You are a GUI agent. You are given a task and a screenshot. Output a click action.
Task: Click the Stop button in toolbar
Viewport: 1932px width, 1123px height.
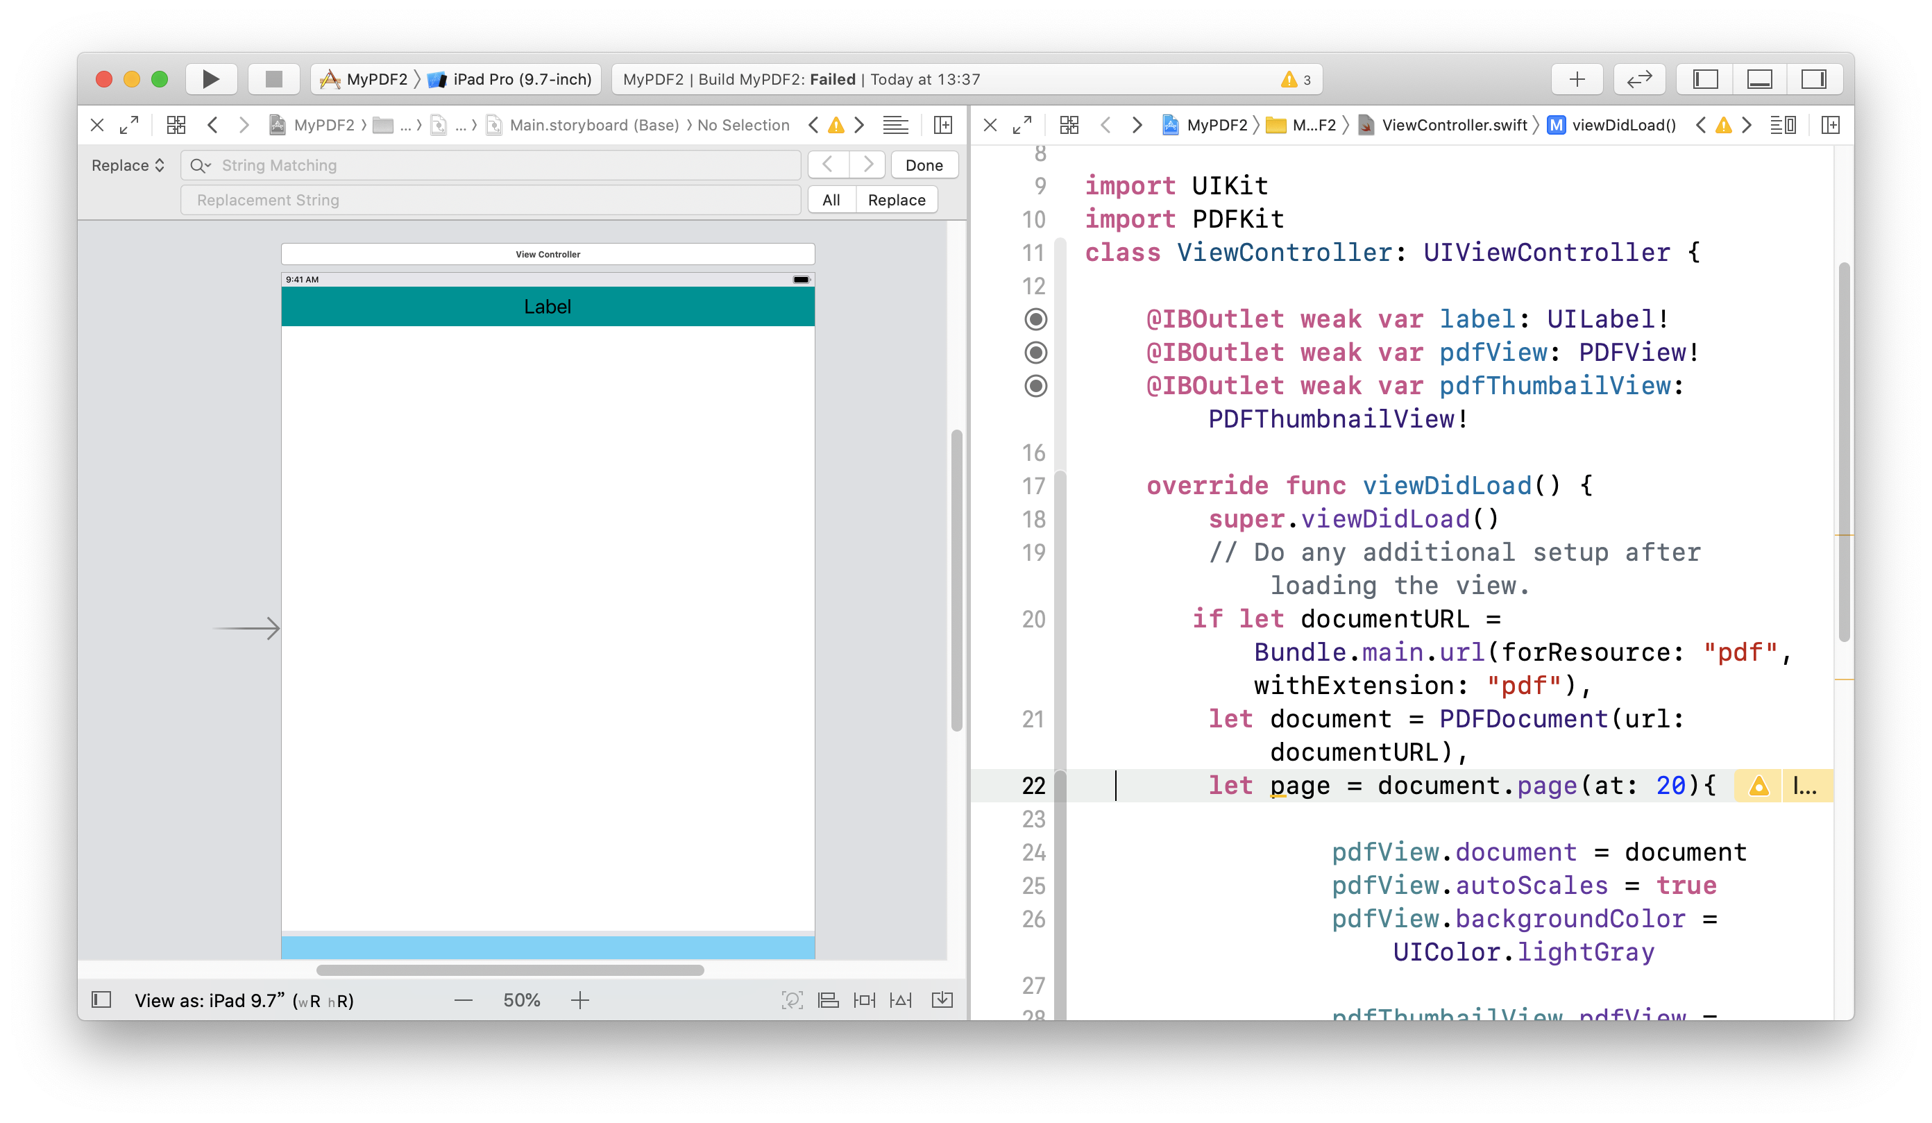273,79
